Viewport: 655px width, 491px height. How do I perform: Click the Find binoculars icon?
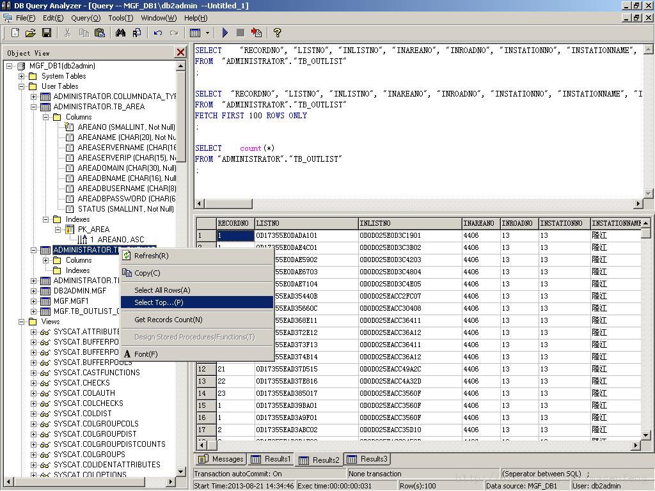pyautogui.click(x=121, y=33)
